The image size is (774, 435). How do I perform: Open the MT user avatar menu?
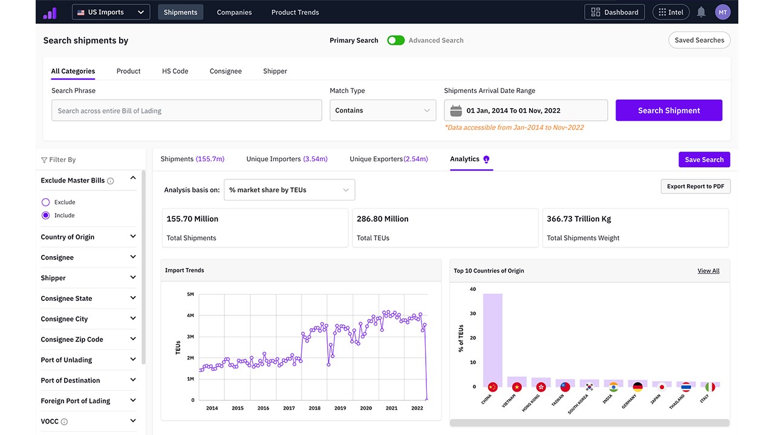pos(723,12)
